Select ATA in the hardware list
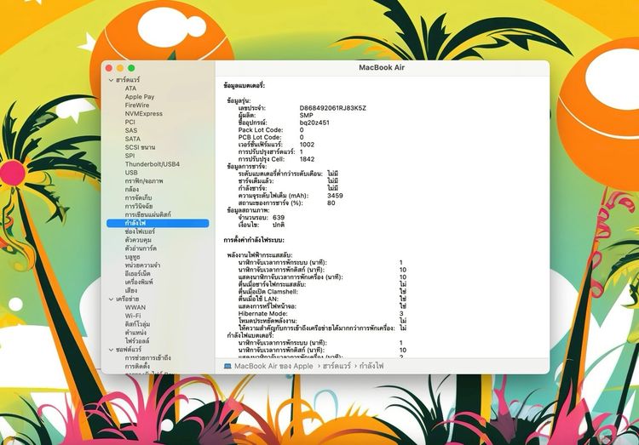This screenshot has height=445, width=639. click(x=130, y=88)
